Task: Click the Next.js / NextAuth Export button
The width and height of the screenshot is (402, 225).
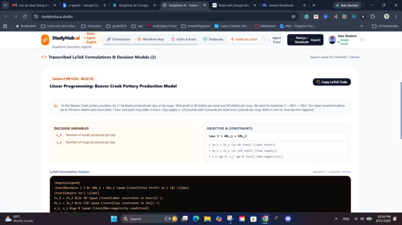Action: point(305,40)
